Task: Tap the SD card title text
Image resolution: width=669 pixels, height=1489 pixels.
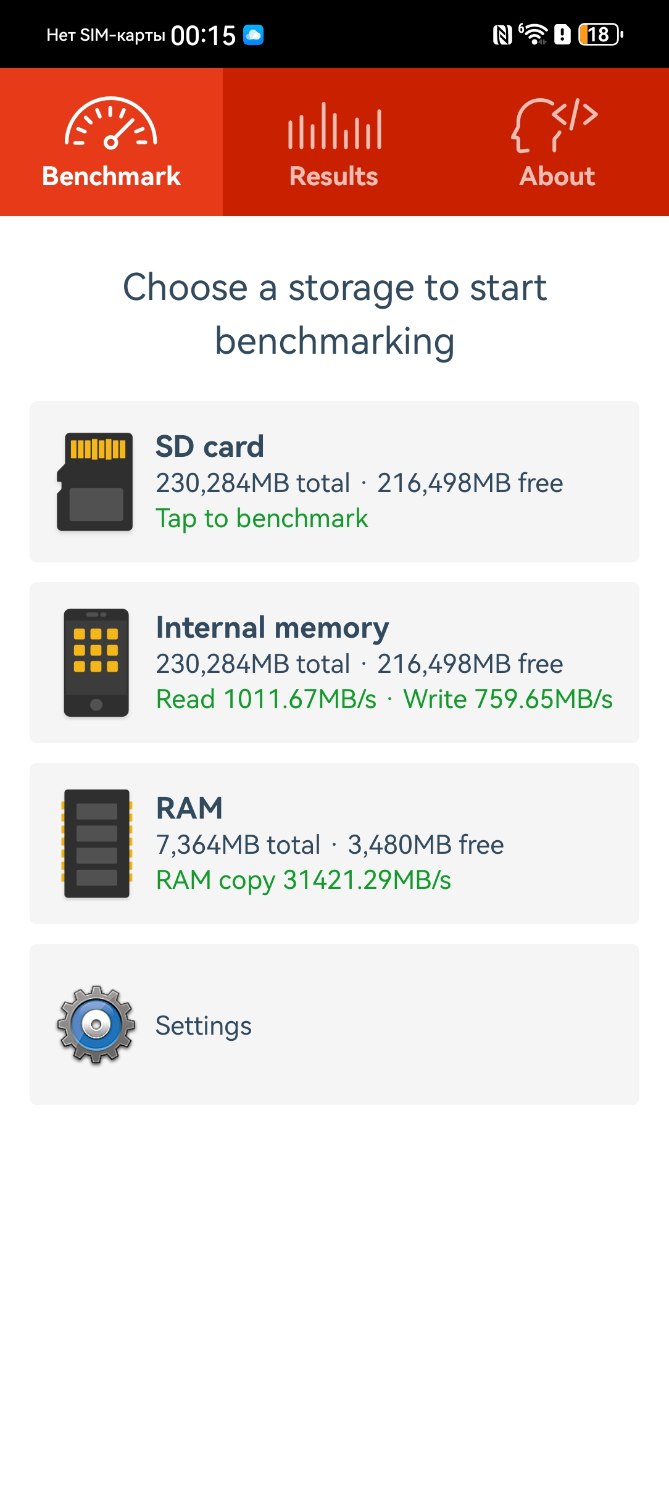Action: (x=210, y=446)
